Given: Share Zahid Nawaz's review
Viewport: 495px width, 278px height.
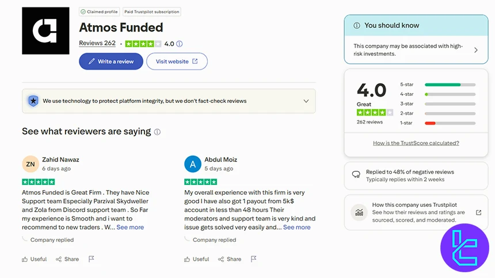Looking at the screenshot, I should [67, 259].
